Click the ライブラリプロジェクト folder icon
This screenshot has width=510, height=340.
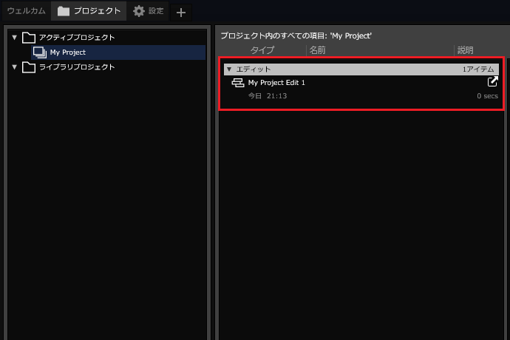pos(29,67)
